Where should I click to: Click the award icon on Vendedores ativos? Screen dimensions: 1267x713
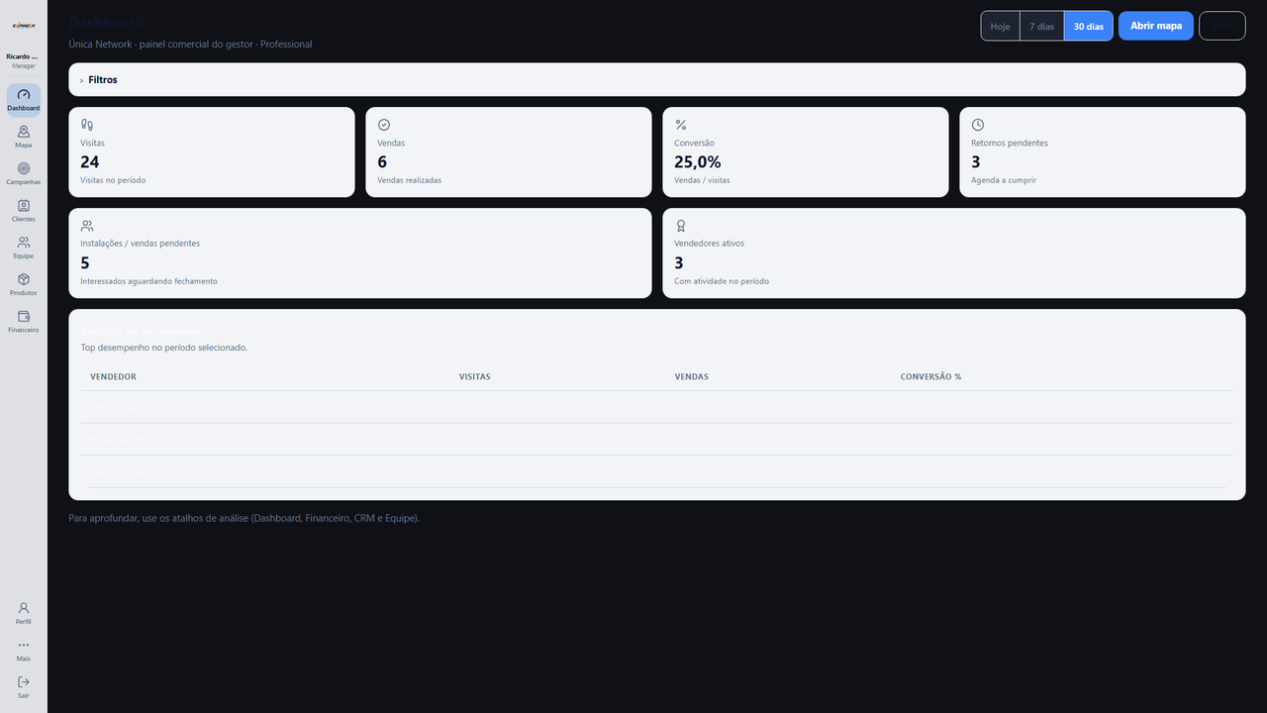pyautogui.click(x=681, y=226)
